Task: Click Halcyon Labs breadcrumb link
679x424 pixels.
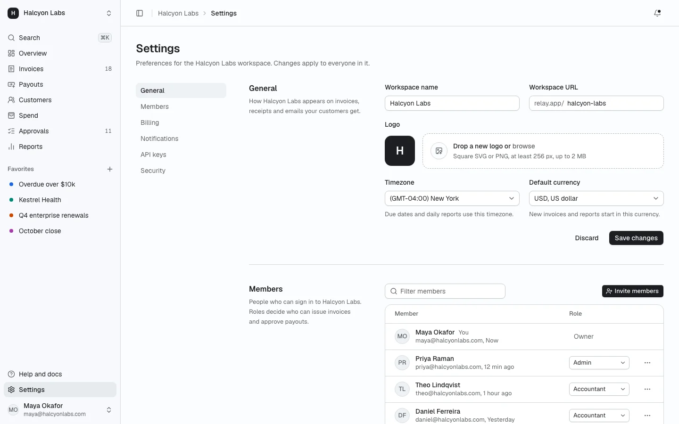Action: (178, 13)
